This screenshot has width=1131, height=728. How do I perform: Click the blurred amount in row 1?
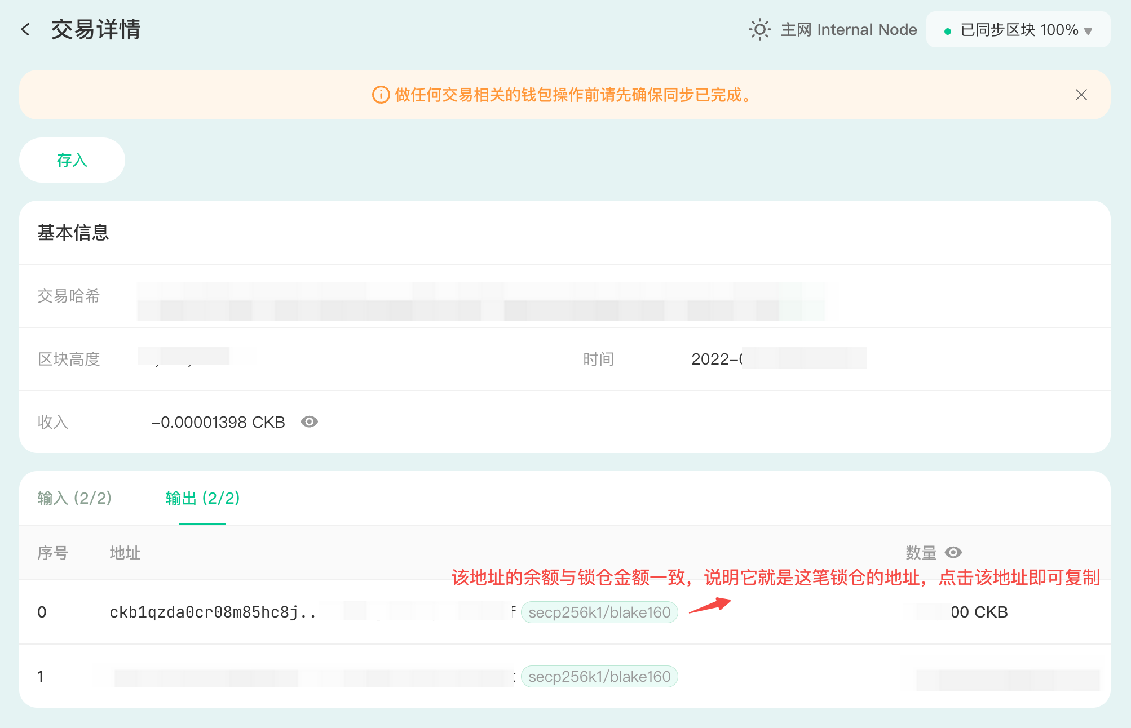(1008, 680)
